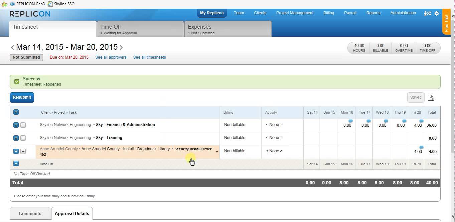Open comment bubble on Mon 16 Finance entry
Viewport: 455px width, 222px height.
(350, 121)
